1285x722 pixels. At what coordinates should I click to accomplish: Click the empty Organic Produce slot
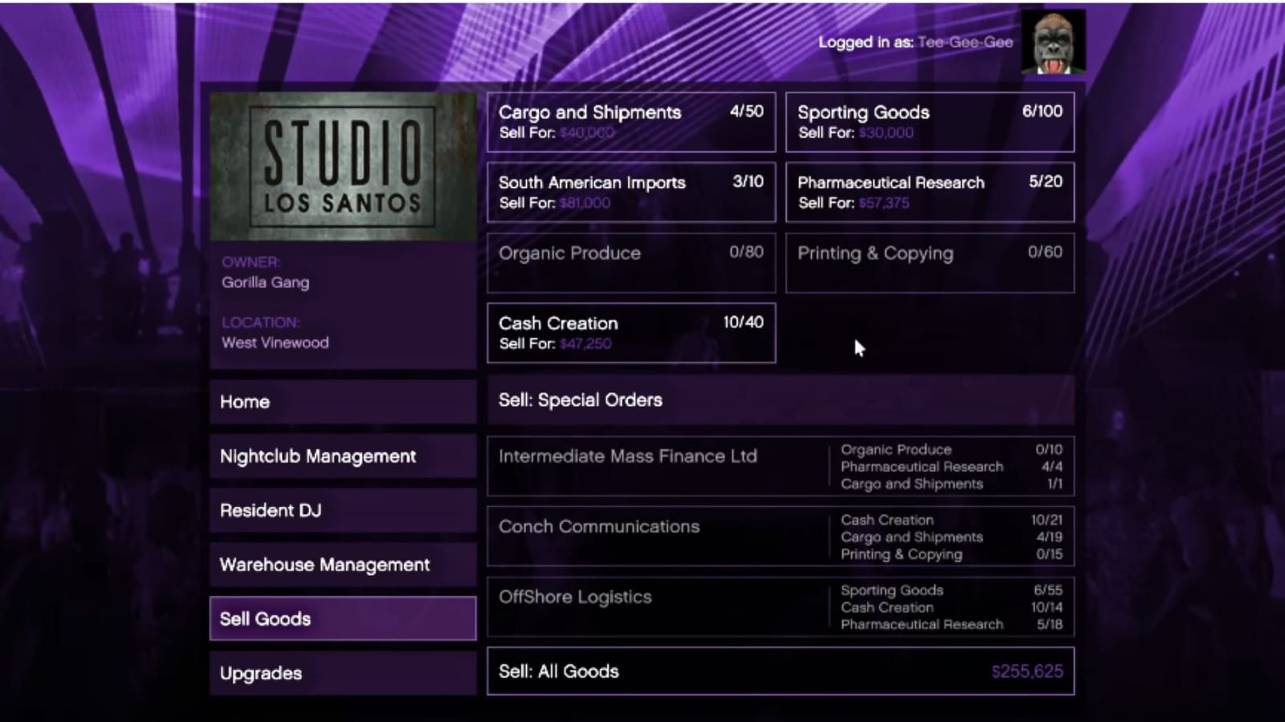[630, 262]
